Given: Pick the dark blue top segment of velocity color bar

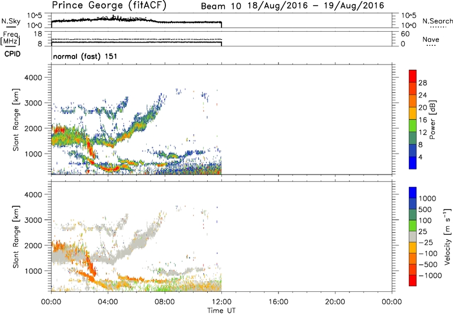Looking at the screenshot, I should [413, 193].
